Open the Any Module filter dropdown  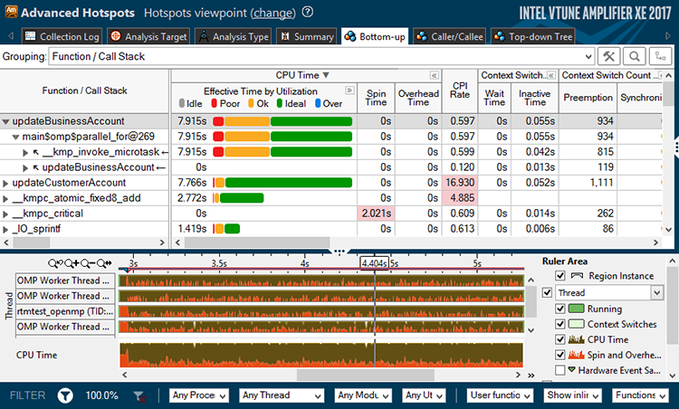[363, 395]
